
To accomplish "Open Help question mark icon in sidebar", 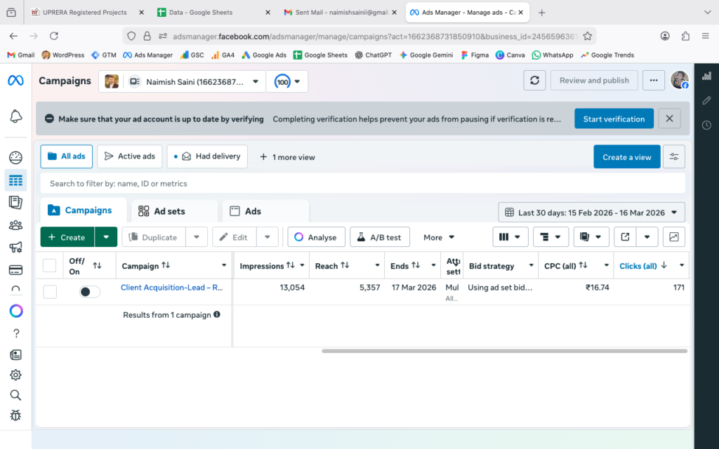I will tap(16, 333).
